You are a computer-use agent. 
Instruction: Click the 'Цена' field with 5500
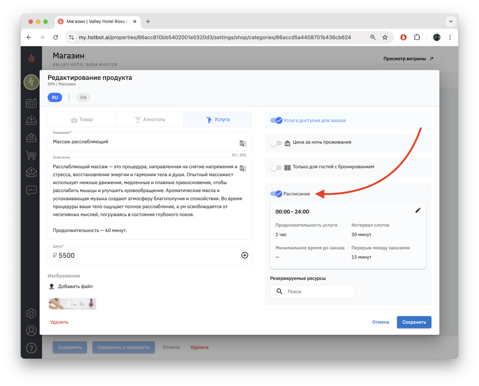click(x=149, y=256)
